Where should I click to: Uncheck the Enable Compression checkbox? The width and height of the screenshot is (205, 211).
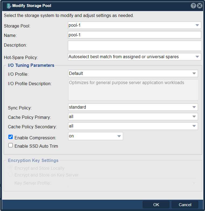(x=11, y=137)
